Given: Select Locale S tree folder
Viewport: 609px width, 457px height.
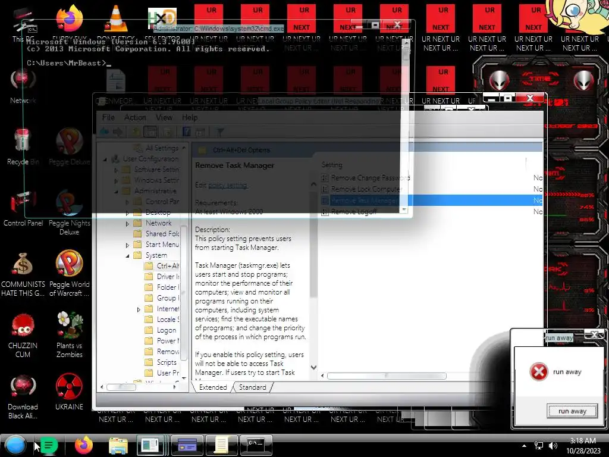Looking at the screenshot, I should click(x=162, y=320).
